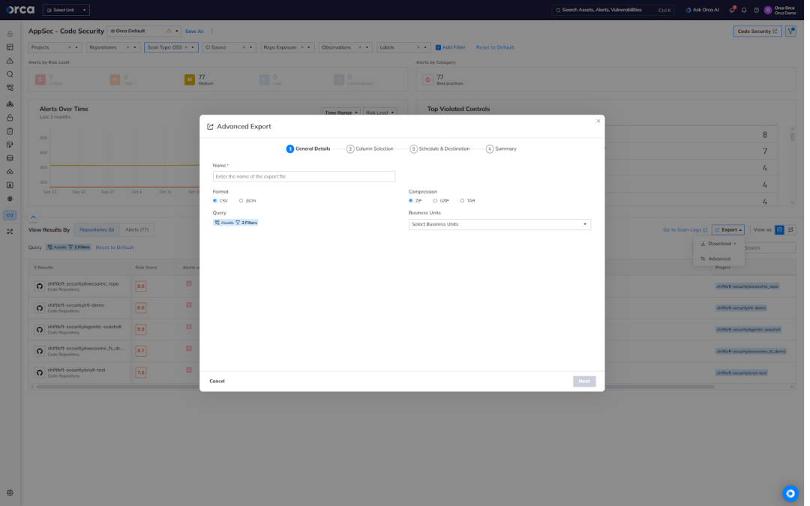The height and width of the screenshot is (506, 810).
Task: Select the search icon in the left sidebar
Action: (x=10, y=73)
